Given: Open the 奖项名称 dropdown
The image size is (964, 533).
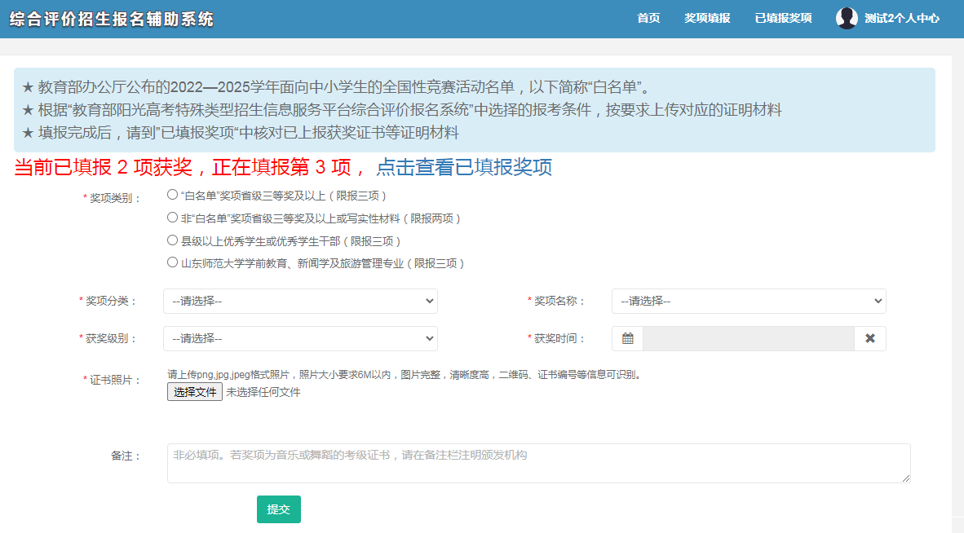Looking at the screenshot, I should (748, 301).
